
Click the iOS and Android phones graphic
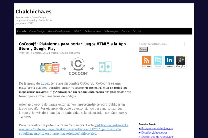point(105,67)
